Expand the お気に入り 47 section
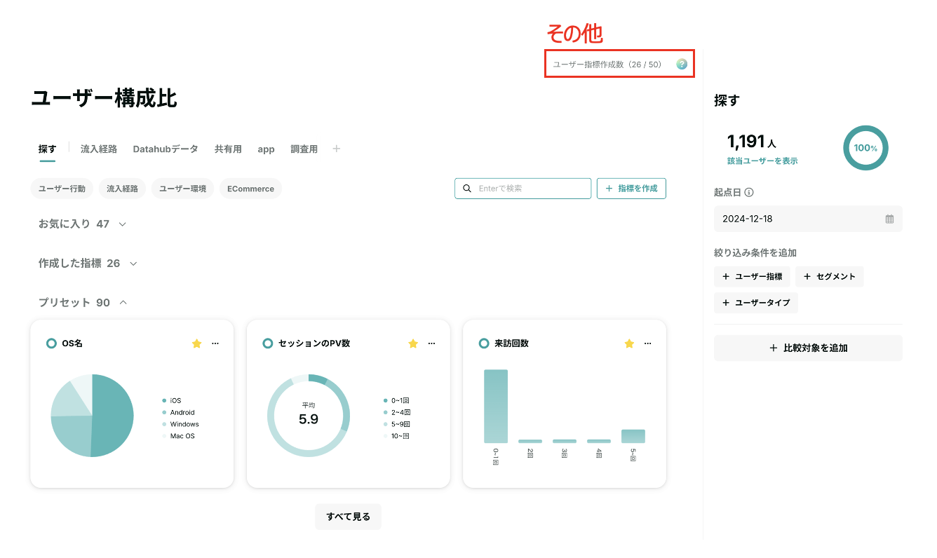The width and height of the screenshot is (937, 558). (x=83, y=224)
